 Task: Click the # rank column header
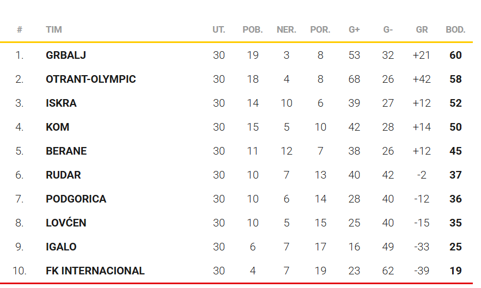(20, 30)
